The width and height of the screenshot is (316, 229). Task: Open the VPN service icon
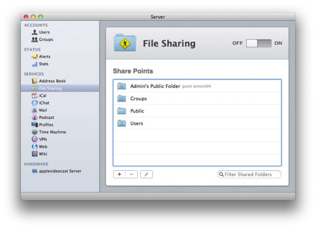(x=35, y=139)
